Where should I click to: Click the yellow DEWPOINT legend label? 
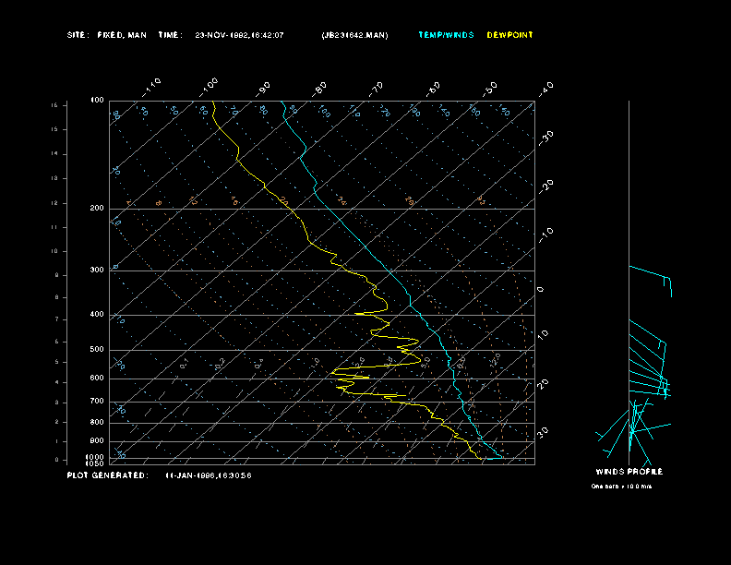(509, 35)
